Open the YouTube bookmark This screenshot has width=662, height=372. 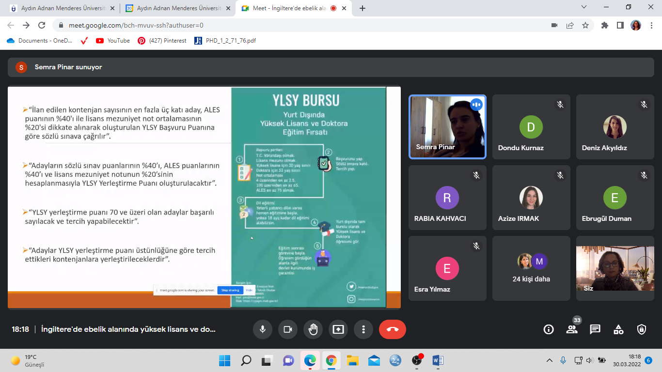tap(113, 41)
